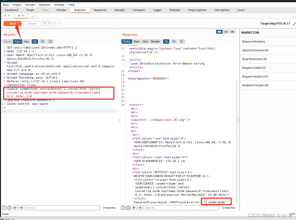
Task: Expand Query Parameters (0) section
Action: click(x=268, y=50)
